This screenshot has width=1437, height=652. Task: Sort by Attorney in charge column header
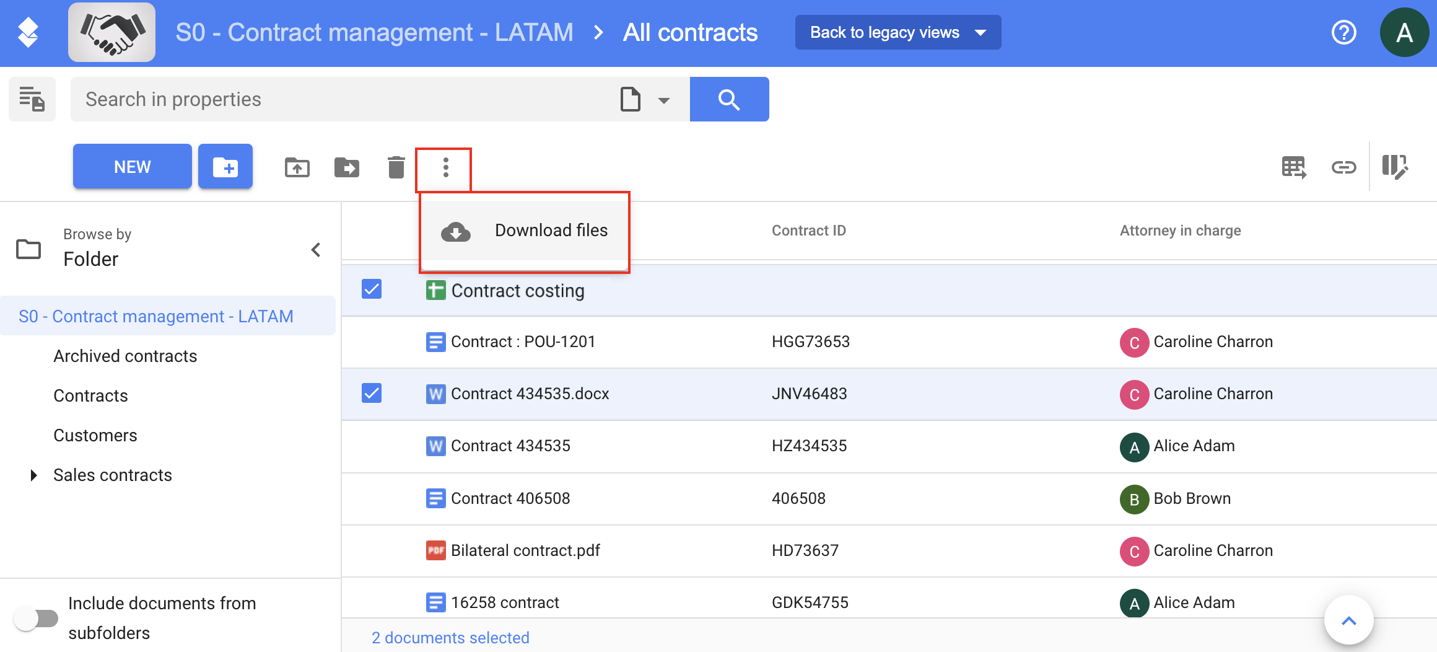coord(1180,231)
